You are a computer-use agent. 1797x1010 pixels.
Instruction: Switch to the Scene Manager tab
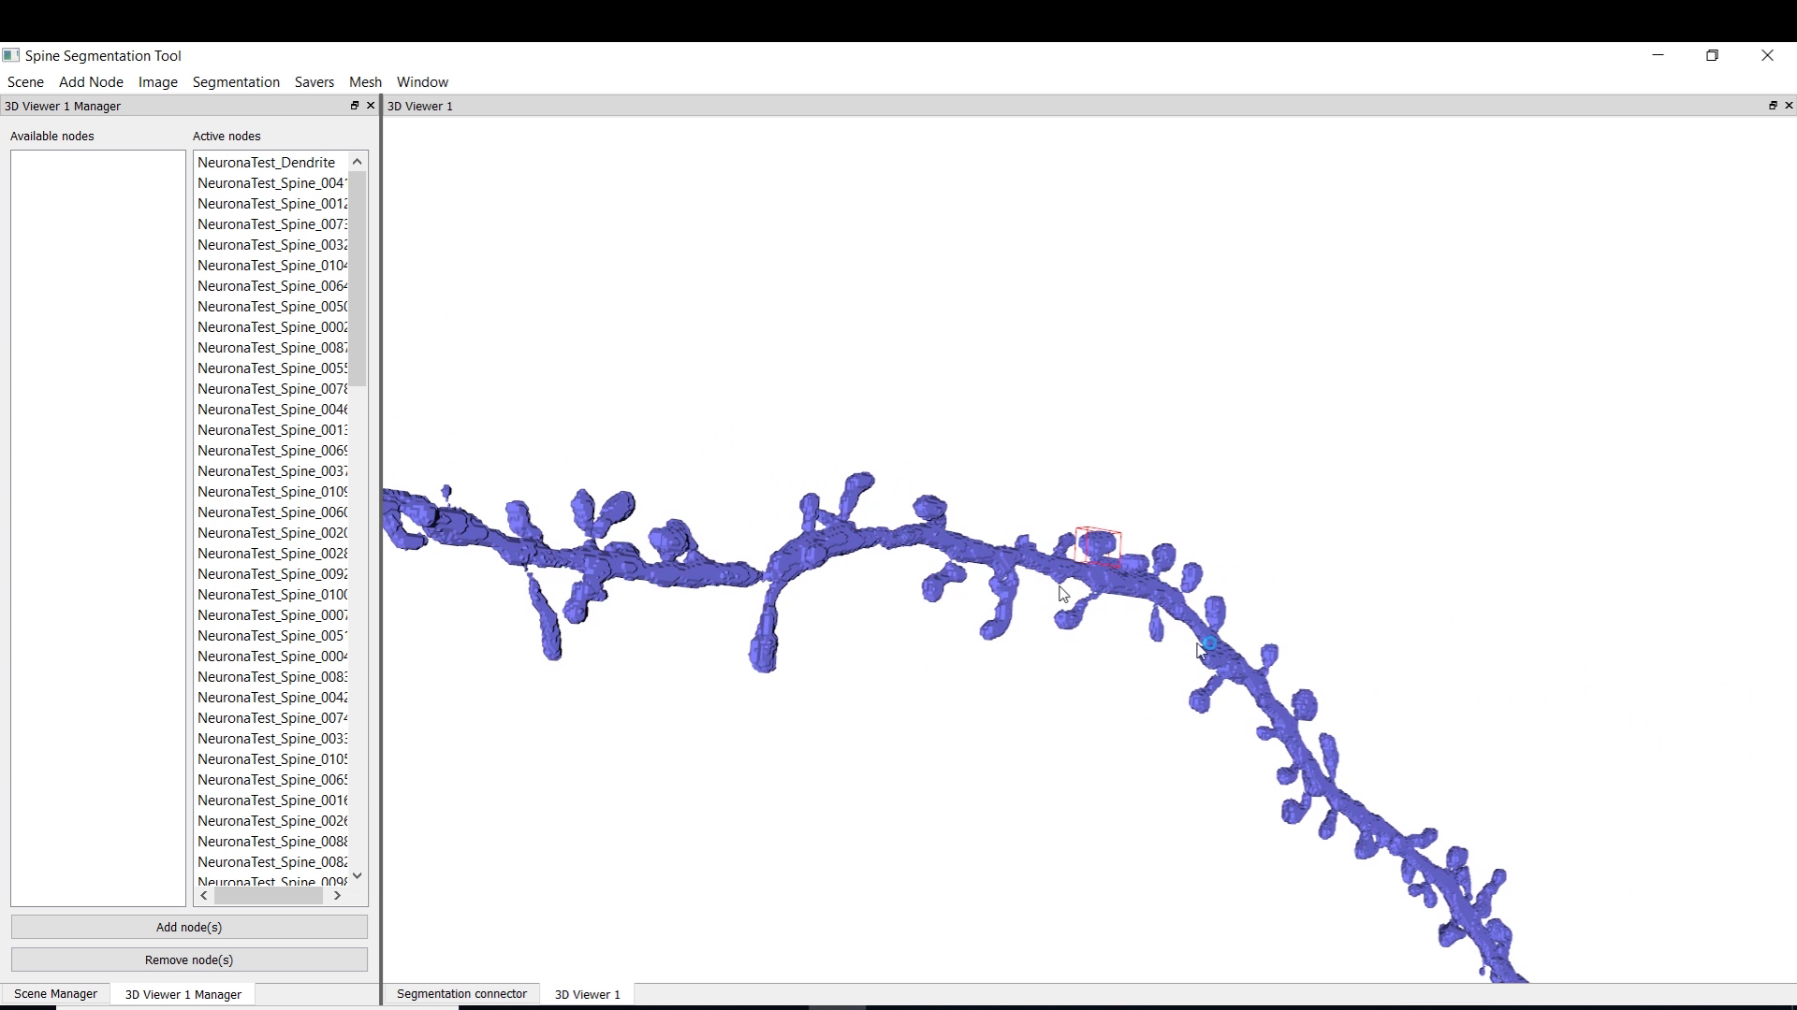(x=55, y=994)
